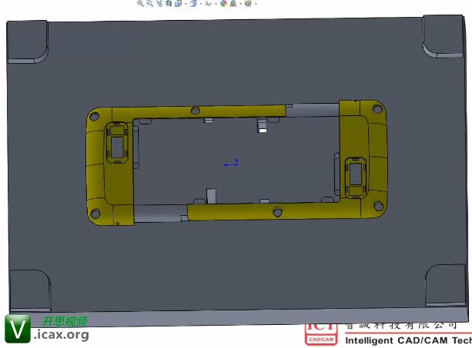Expand the Apply Scene dropdown arrow
This screenshot has width=472, height=348.
pyautogui.click(x=240, y=4)
